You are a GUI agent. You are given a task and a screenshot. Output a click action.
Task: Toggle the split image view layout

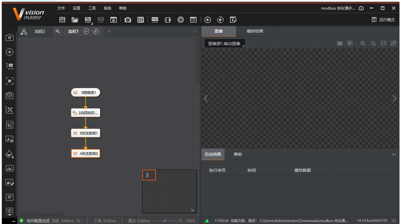(x=340, y=43)
